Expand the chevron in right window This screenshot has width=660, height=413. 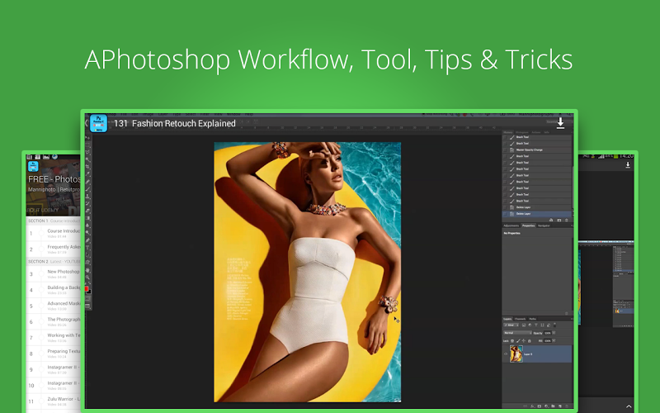pyautogui.click(x=629, y=406)
